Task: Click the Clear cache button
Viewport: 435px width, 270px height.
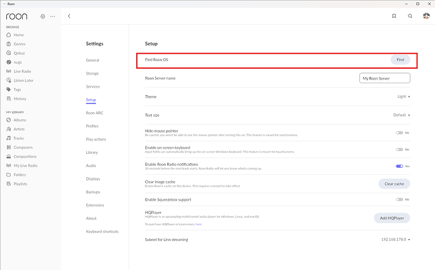Action: pos(393,184)
